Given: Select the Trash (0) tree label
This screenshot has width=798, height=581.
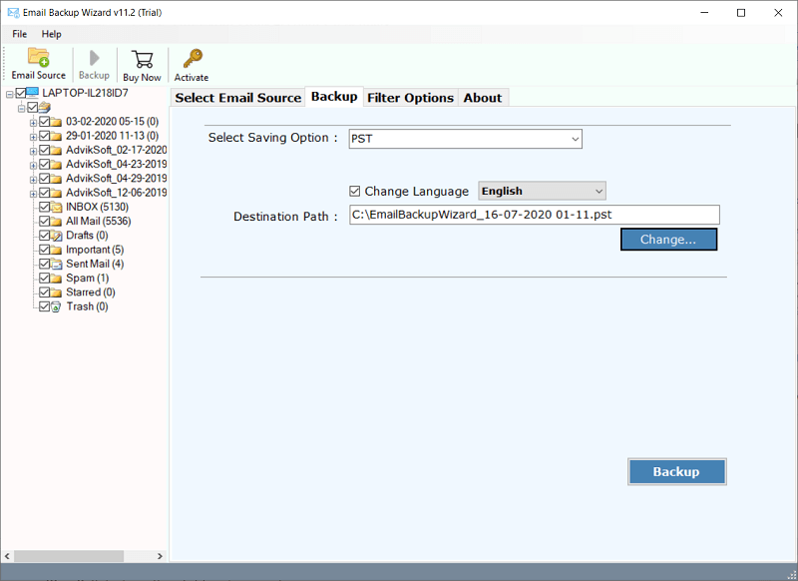Looking at the screenshot, I should 88,306.
